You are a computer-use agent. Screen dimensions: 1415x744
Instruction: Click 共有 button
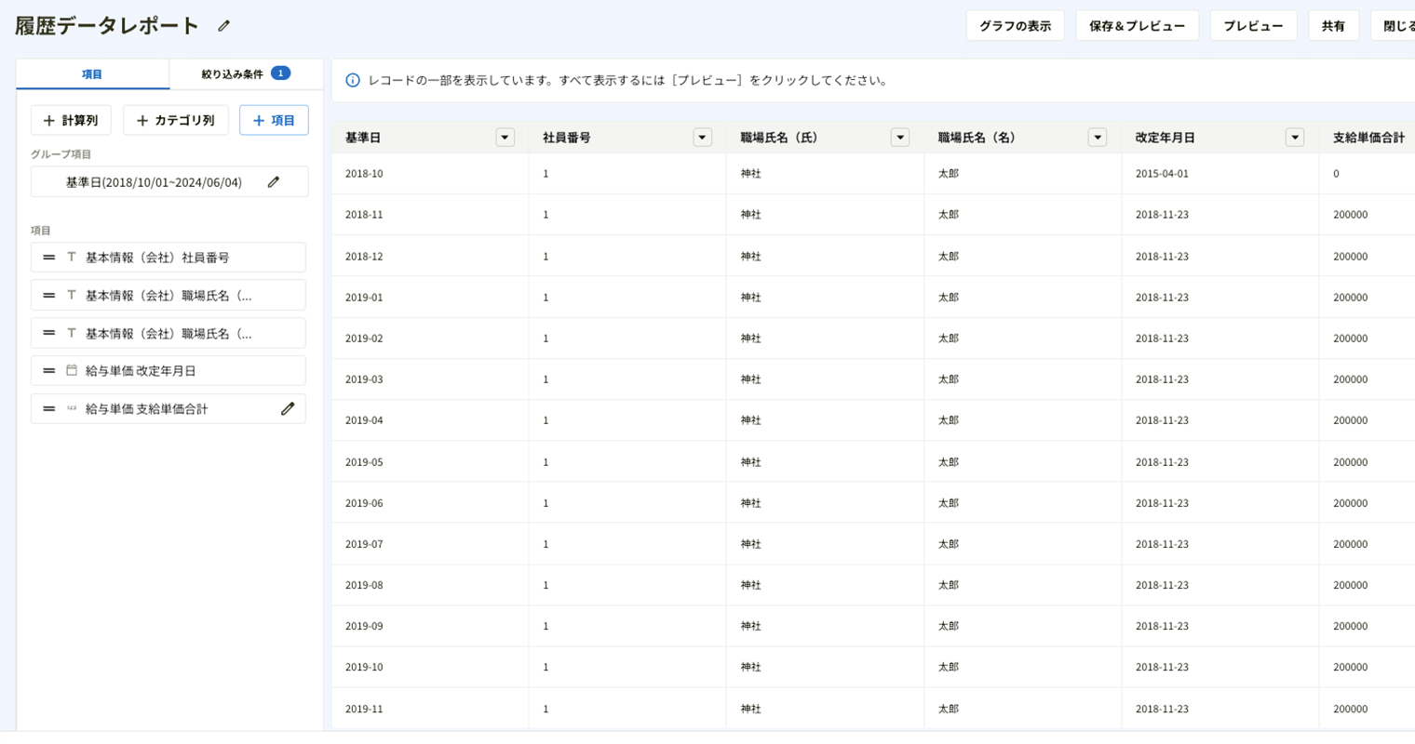click(1333, 26)
